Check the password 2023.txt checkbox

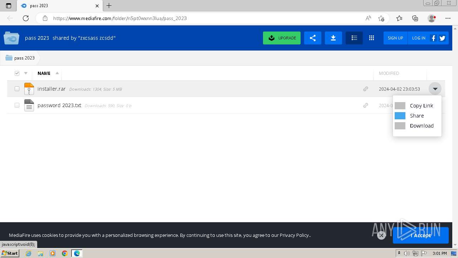pyautogui.click(x=17, y=105)
